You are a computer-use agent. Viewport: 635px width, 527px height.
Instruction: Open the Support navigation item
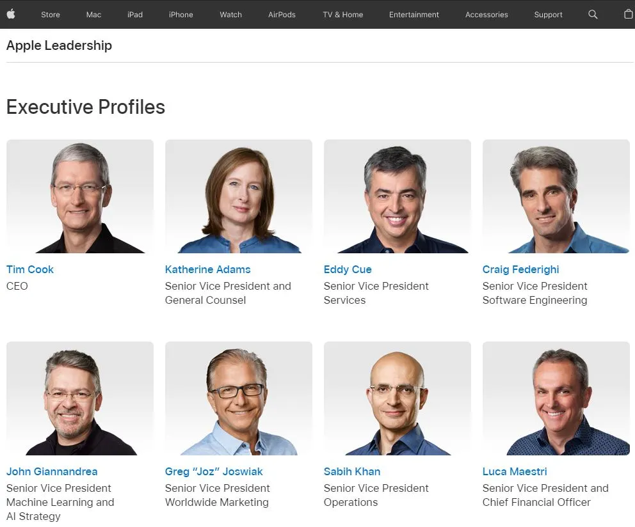[549, 15]
